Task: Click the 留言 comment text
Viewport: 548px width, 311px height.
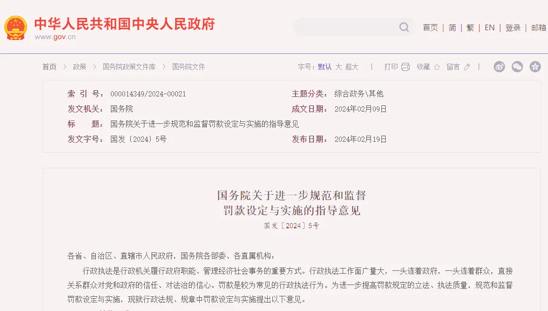Action: [x=453, y=67]
